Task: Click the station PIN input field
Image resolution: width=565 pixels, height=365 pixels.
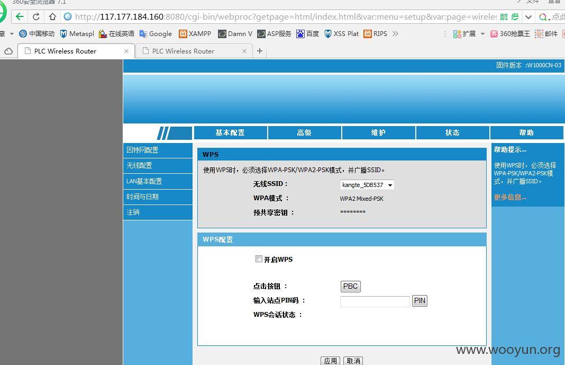Action: pos(375,301)
